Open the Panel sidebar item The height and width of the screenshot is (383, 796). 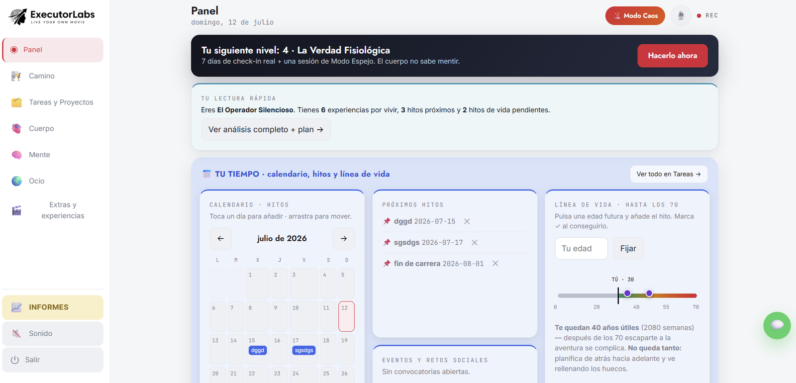point(53,50)
